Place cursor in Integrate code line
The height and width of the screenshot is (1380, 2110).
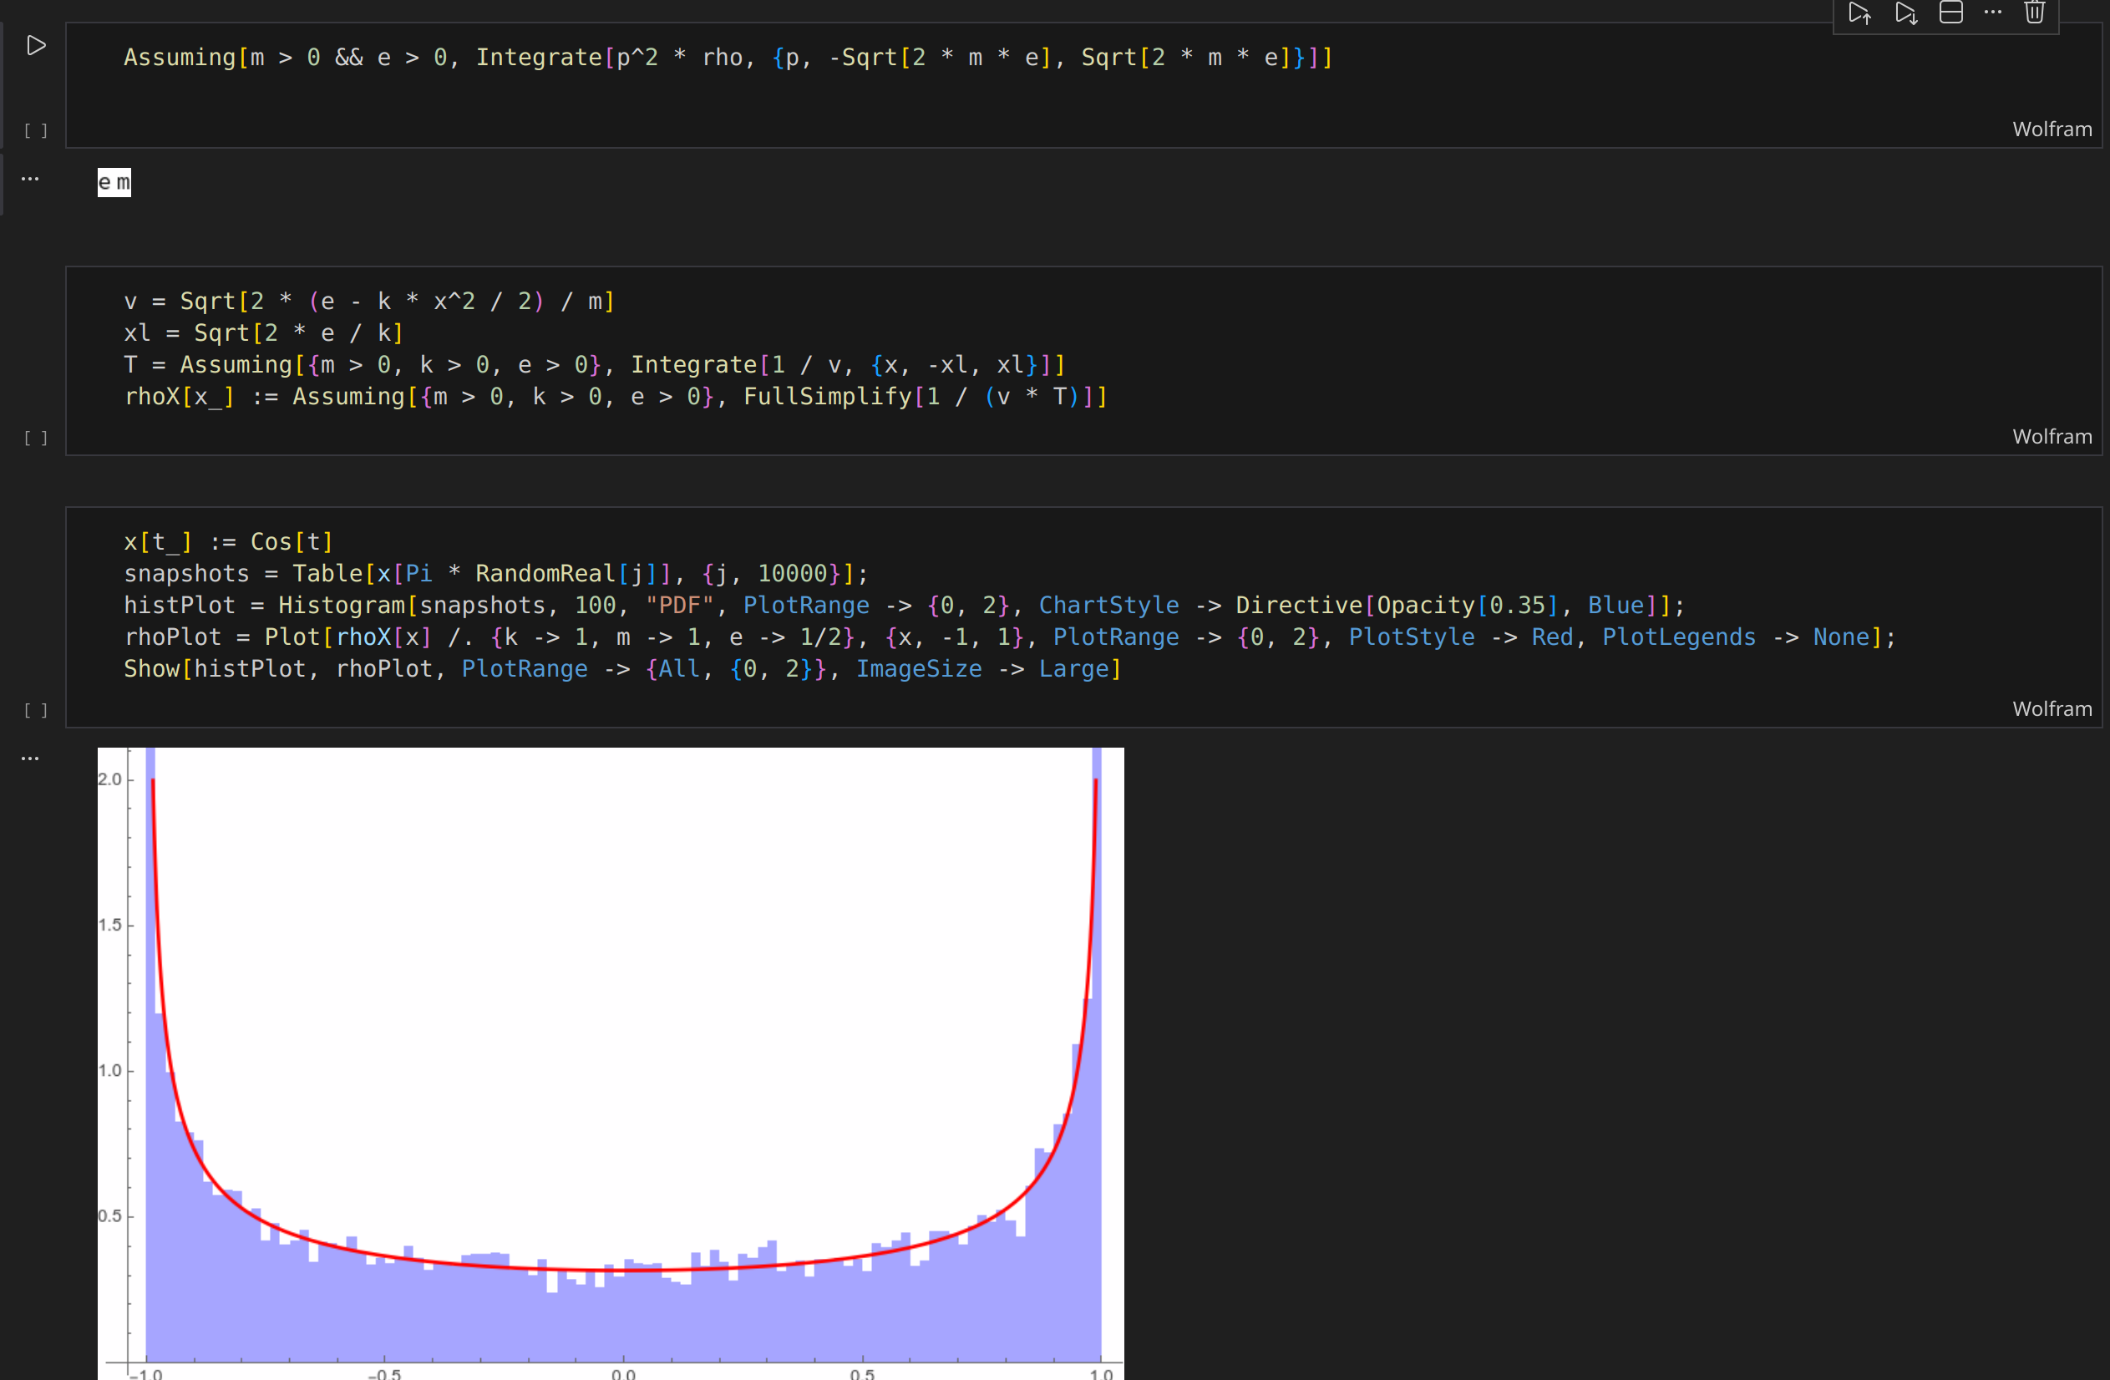click(x=727, y=58)
